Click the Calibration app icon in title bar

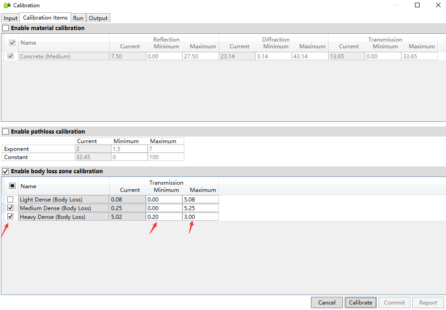coord(7,5)
